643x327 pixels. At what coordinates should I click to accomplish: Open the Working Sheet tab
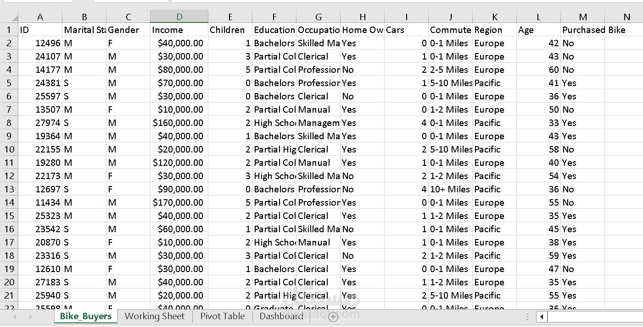pyautogui.click(x=155, y=316)
